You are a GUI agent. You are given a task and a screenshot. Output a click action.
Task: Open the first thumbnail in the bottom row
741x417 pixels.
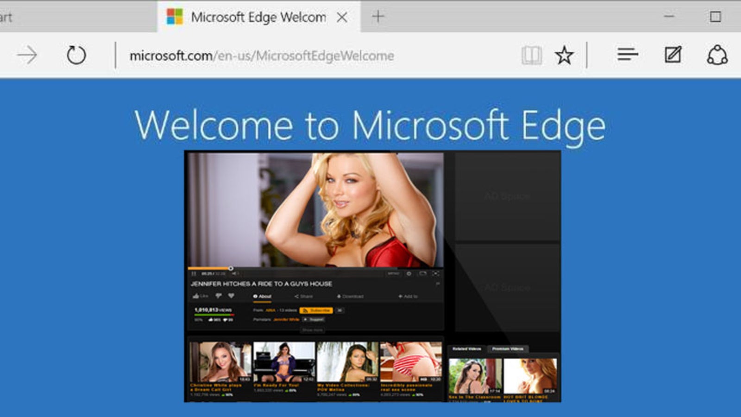click(x=220, y=362)
